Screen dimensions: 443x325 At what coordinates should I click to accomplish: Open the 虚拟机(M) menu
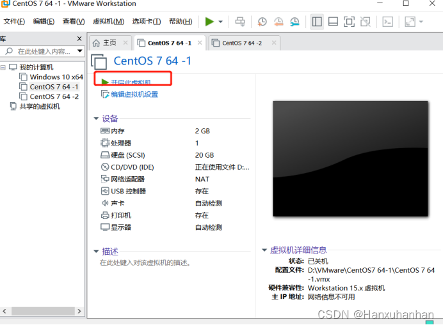coord(108,22)
